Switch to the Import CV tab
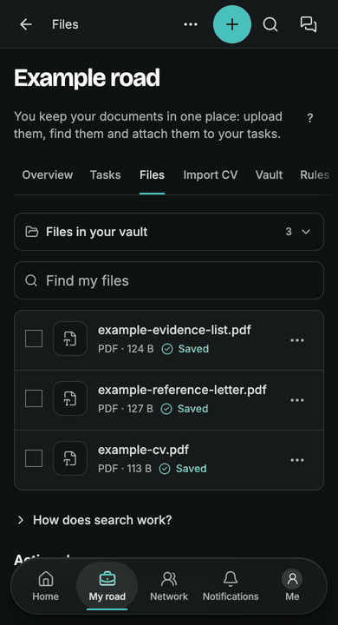Screen dimensions: 338x625 (211, 175)
